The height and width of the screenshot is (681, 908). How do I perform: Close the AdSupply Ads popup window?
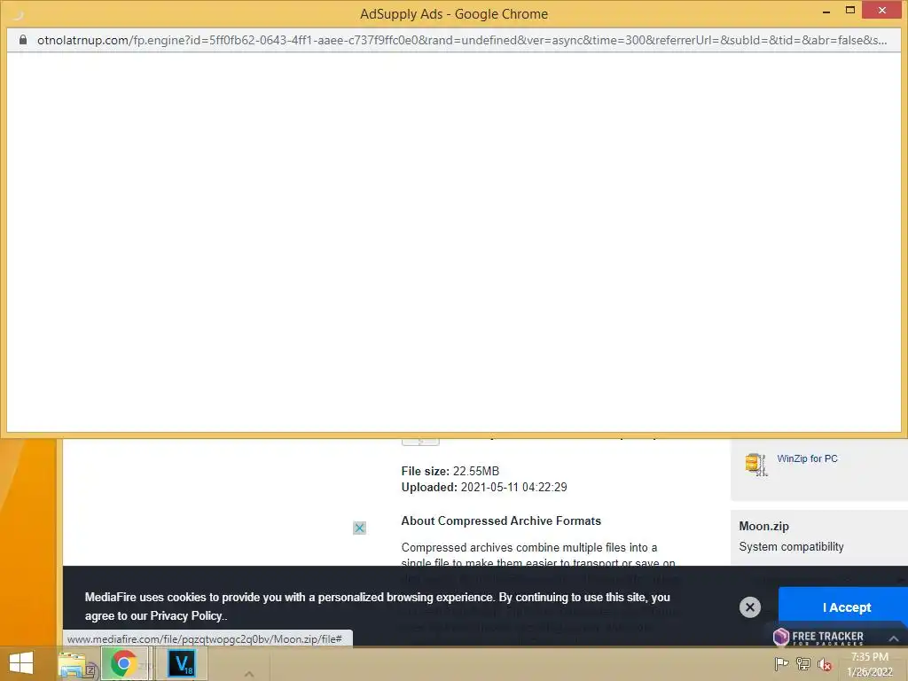882,10
